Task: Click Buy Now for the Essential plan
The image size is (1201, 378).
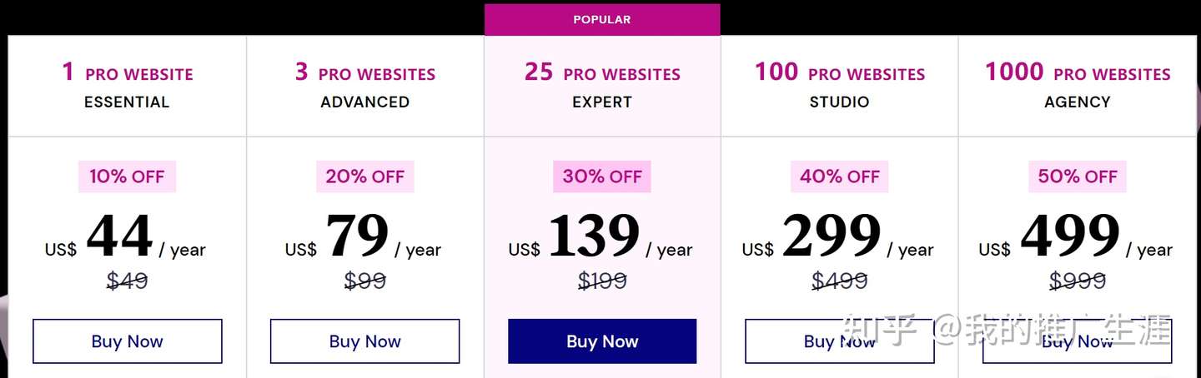Action: coord(128,341)
